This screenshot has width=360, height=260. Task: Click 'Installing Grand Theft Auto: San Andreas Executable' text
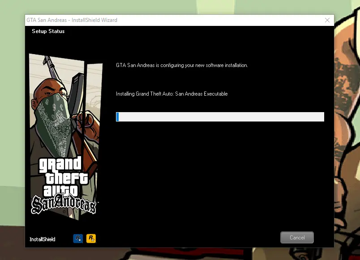[x=172, y=94]
